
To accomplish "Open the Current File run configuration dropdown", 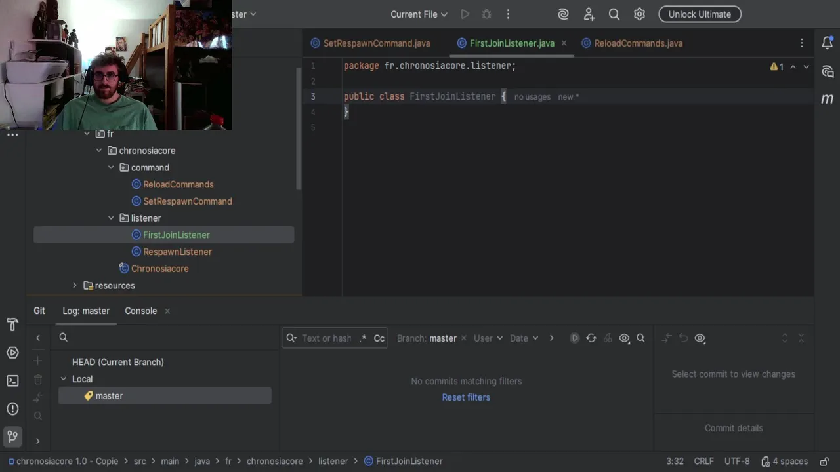I will click(x=419, y=14).
